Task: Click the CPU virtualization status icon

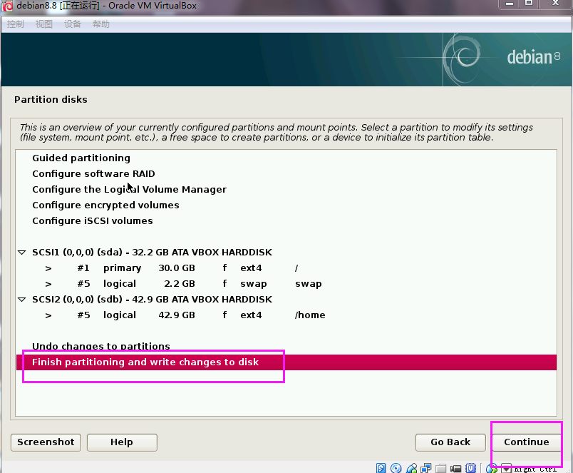Action: [x=471, y=469]
